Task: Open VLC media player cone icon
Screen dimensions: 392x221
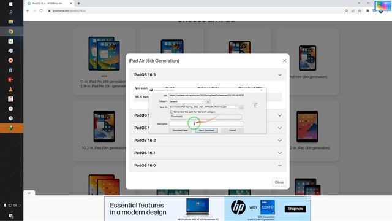Action: click(x=10, y=90)
